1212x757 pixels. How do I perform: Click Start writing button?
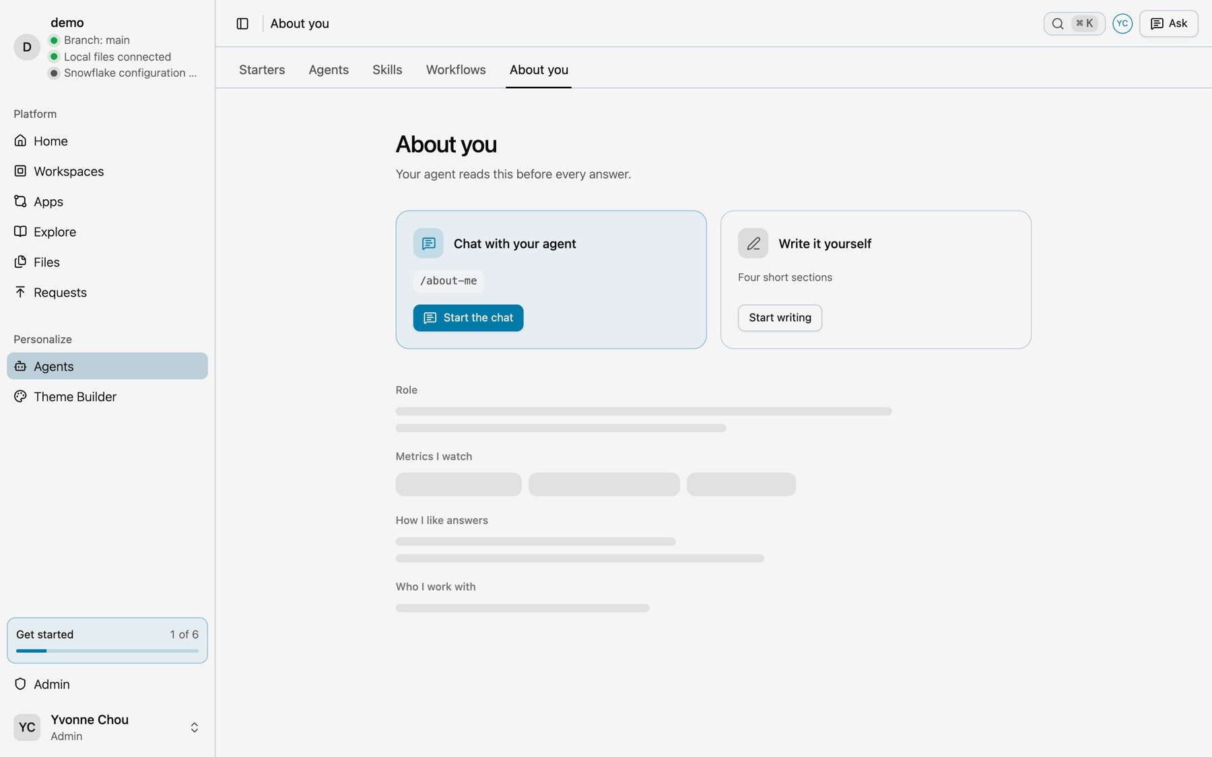[x=780, y=318]
